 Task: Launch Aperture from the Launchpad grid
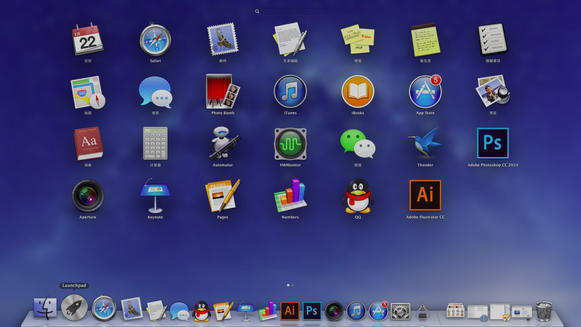[88, 196]
